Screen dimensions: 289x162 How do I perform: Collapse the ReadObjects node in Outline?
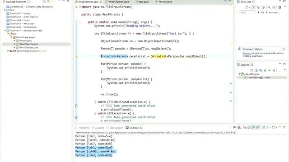pos(239,74)
